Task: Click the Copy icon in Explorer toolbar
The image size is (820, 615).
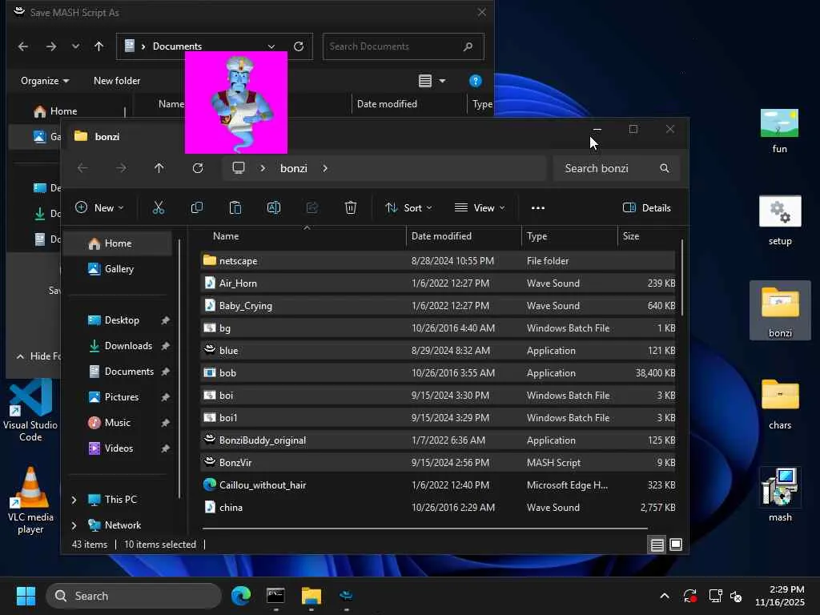Action: click(197, 208)
